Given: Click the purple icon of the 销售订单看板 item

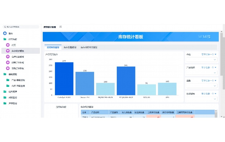Looking at the screenshot, I should point(8,62).
